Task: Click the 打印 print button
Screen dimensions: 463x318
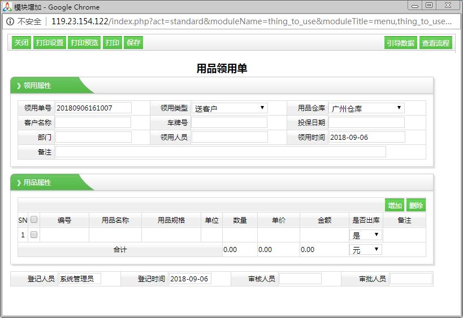Action: (x=112, y=43)
